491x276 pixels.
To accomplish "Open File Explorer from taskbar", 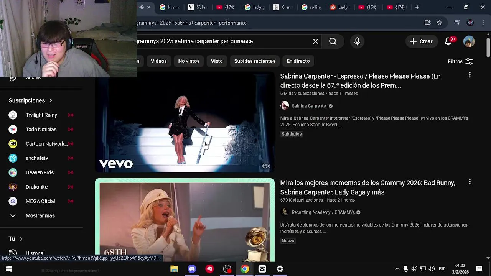I will (x=174, y=269).
